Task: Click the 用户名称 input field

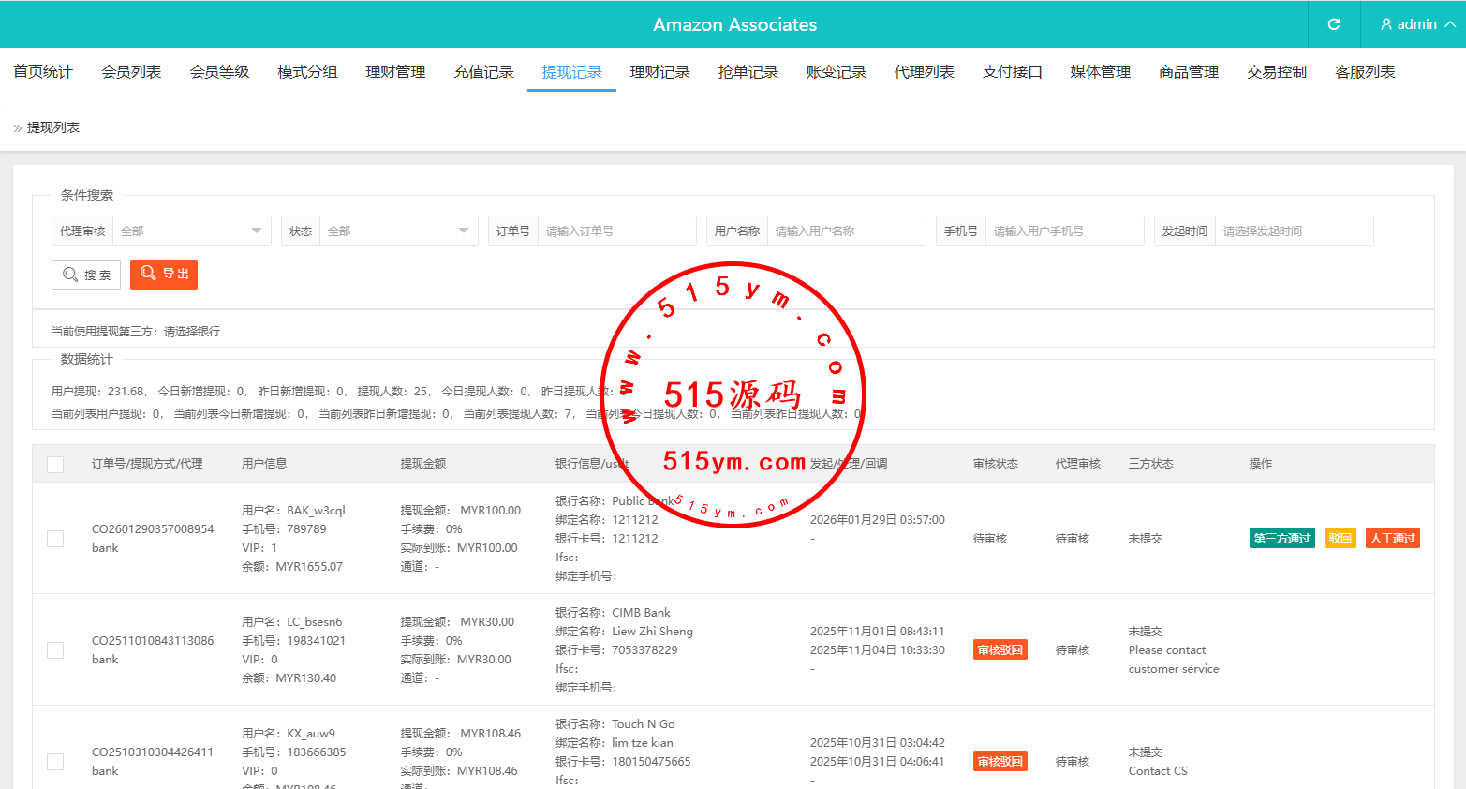Action: (x=845, y=231)
